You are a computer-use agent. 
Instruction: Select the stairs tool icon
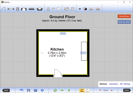click(x=18, y=9)
